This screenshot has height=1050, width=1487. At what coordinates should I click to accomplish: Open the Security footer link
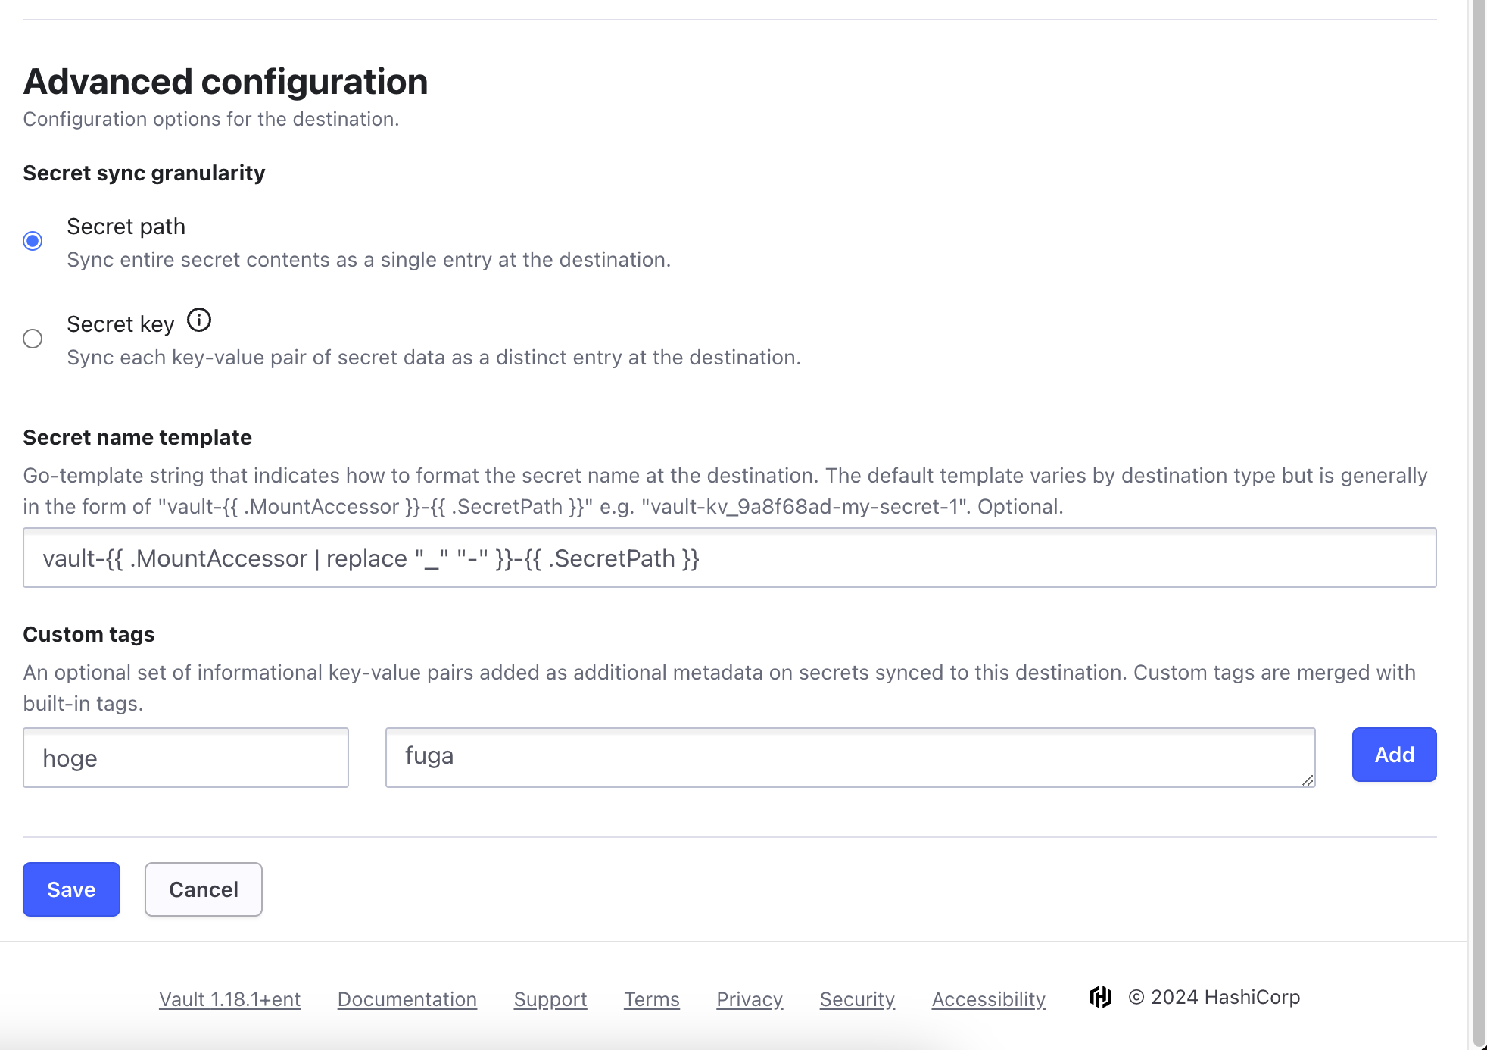pos(857,999)
